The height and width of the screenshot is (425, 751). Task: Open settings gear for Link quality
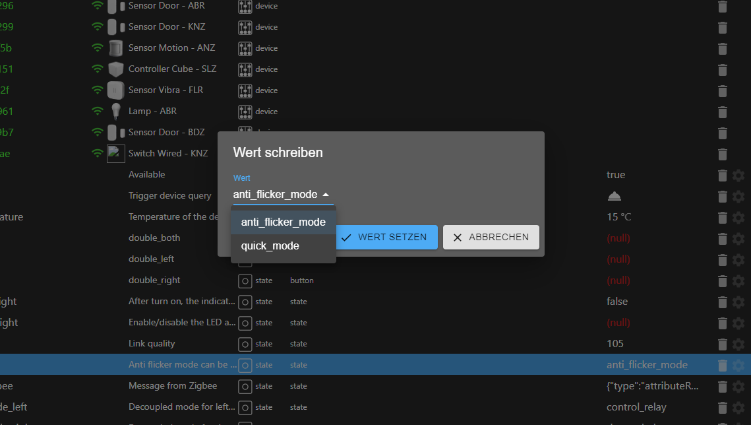click(x=738, y=344)
